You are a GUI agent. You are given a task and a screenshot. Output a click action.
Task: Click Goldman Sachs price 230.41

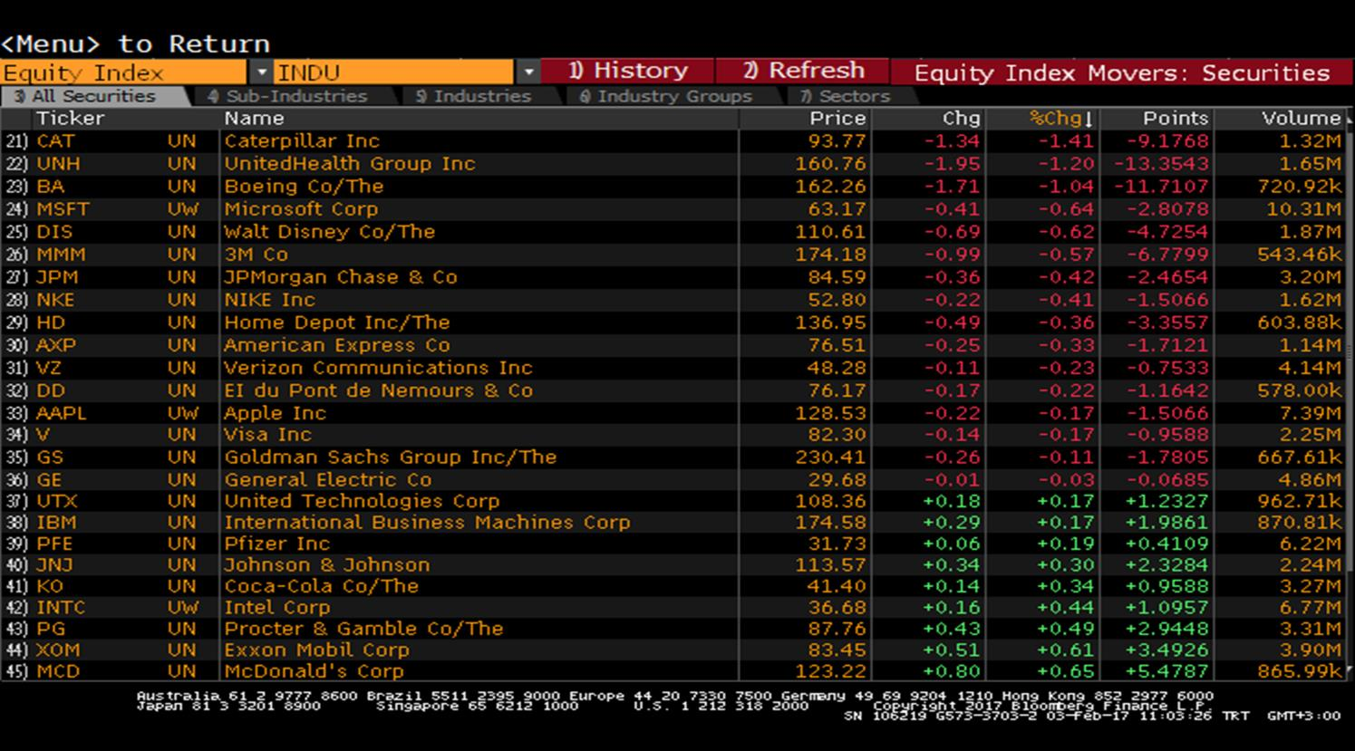(831, 457)
